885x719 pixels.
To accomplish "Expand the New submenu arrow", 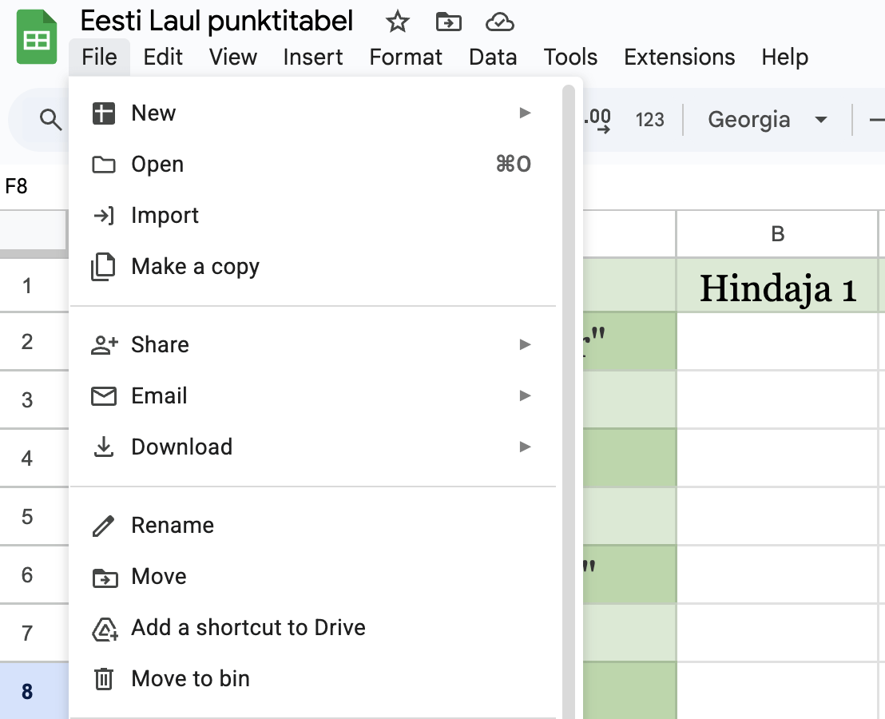I will pos(525,113).
